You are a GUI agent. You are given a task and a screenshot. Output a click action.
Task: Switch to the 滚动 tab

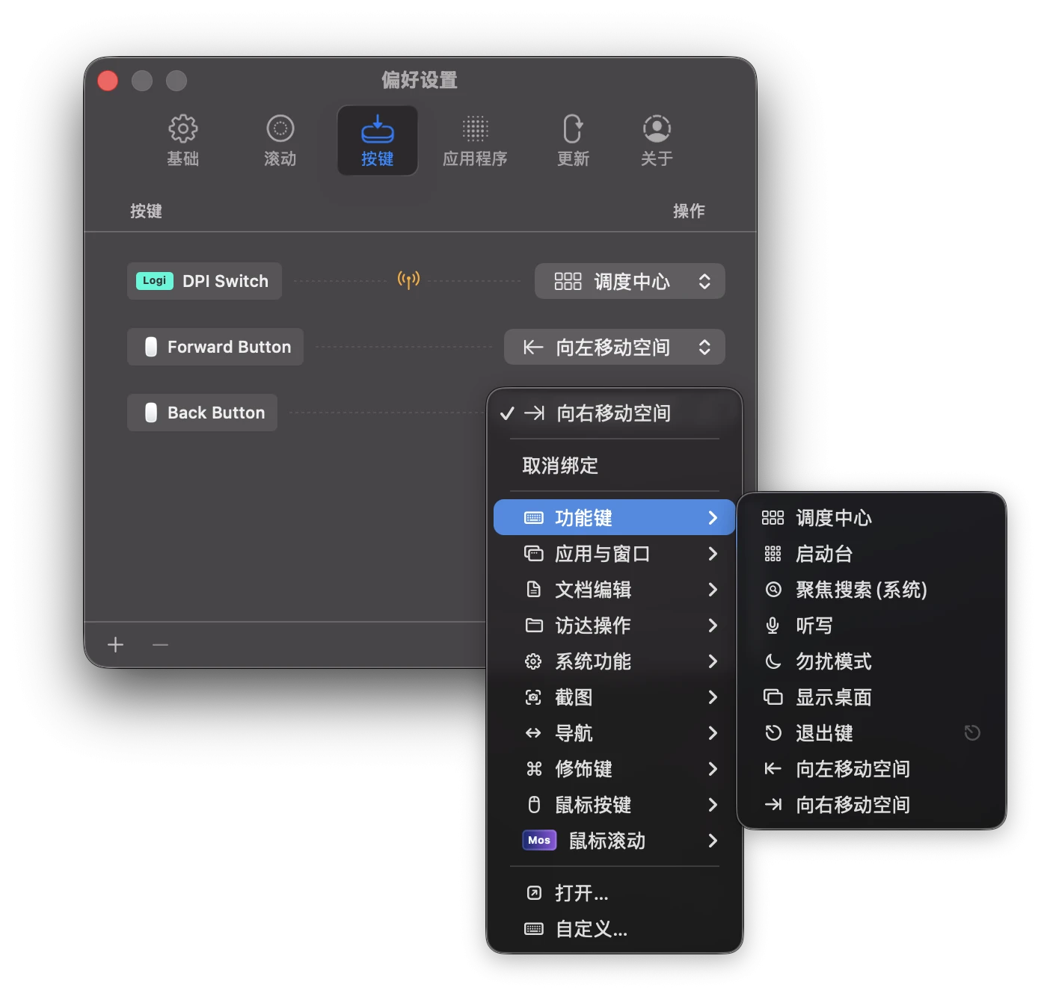pos(280,141)
